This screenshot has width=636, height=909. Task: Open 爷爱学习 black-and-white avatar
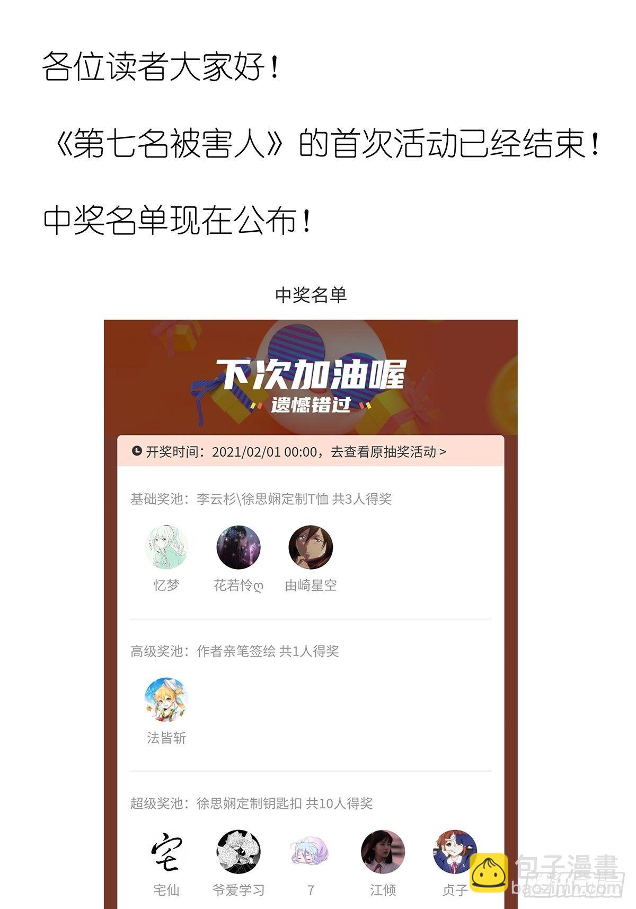[238, 852]
